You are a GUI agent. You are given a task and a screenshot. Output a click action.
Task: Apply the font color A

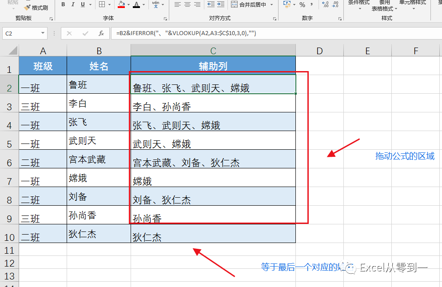(136, 4)
